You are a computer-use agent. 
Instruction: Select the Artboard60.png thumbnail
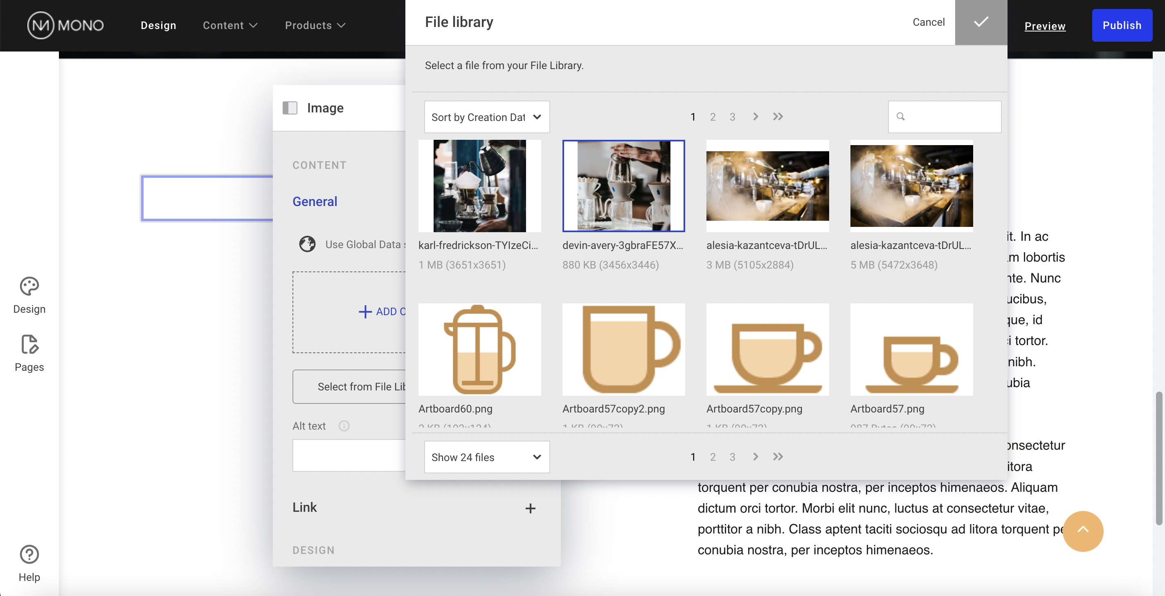tap(479, 349)
